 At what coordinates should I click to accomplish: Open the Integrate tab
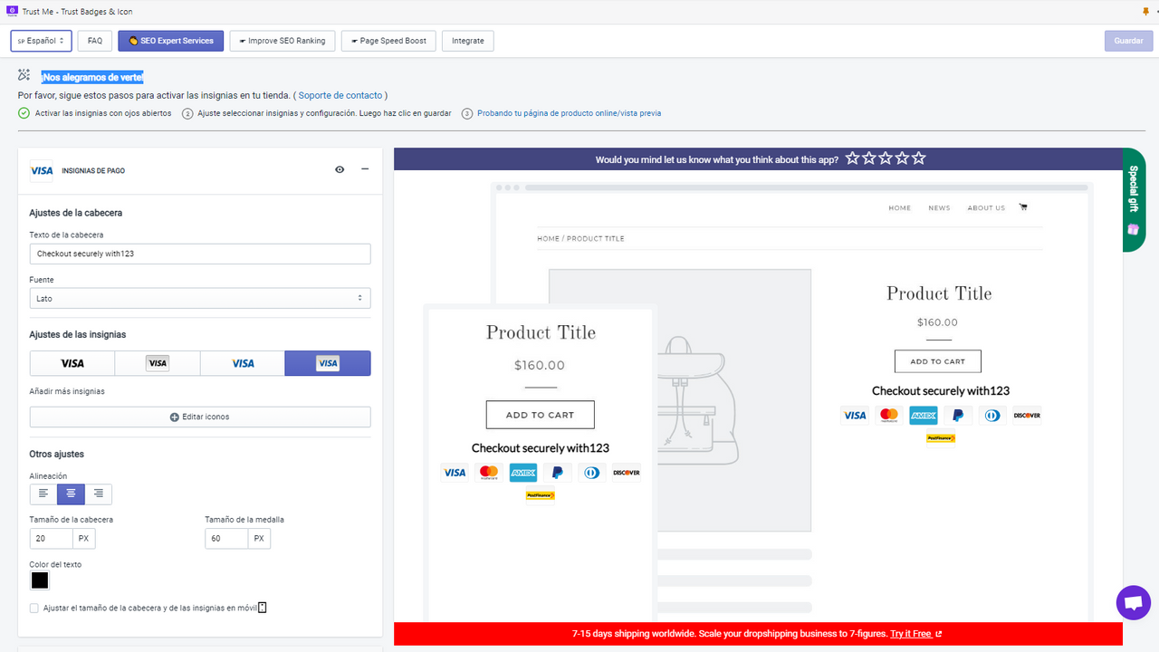click(468, 41)
